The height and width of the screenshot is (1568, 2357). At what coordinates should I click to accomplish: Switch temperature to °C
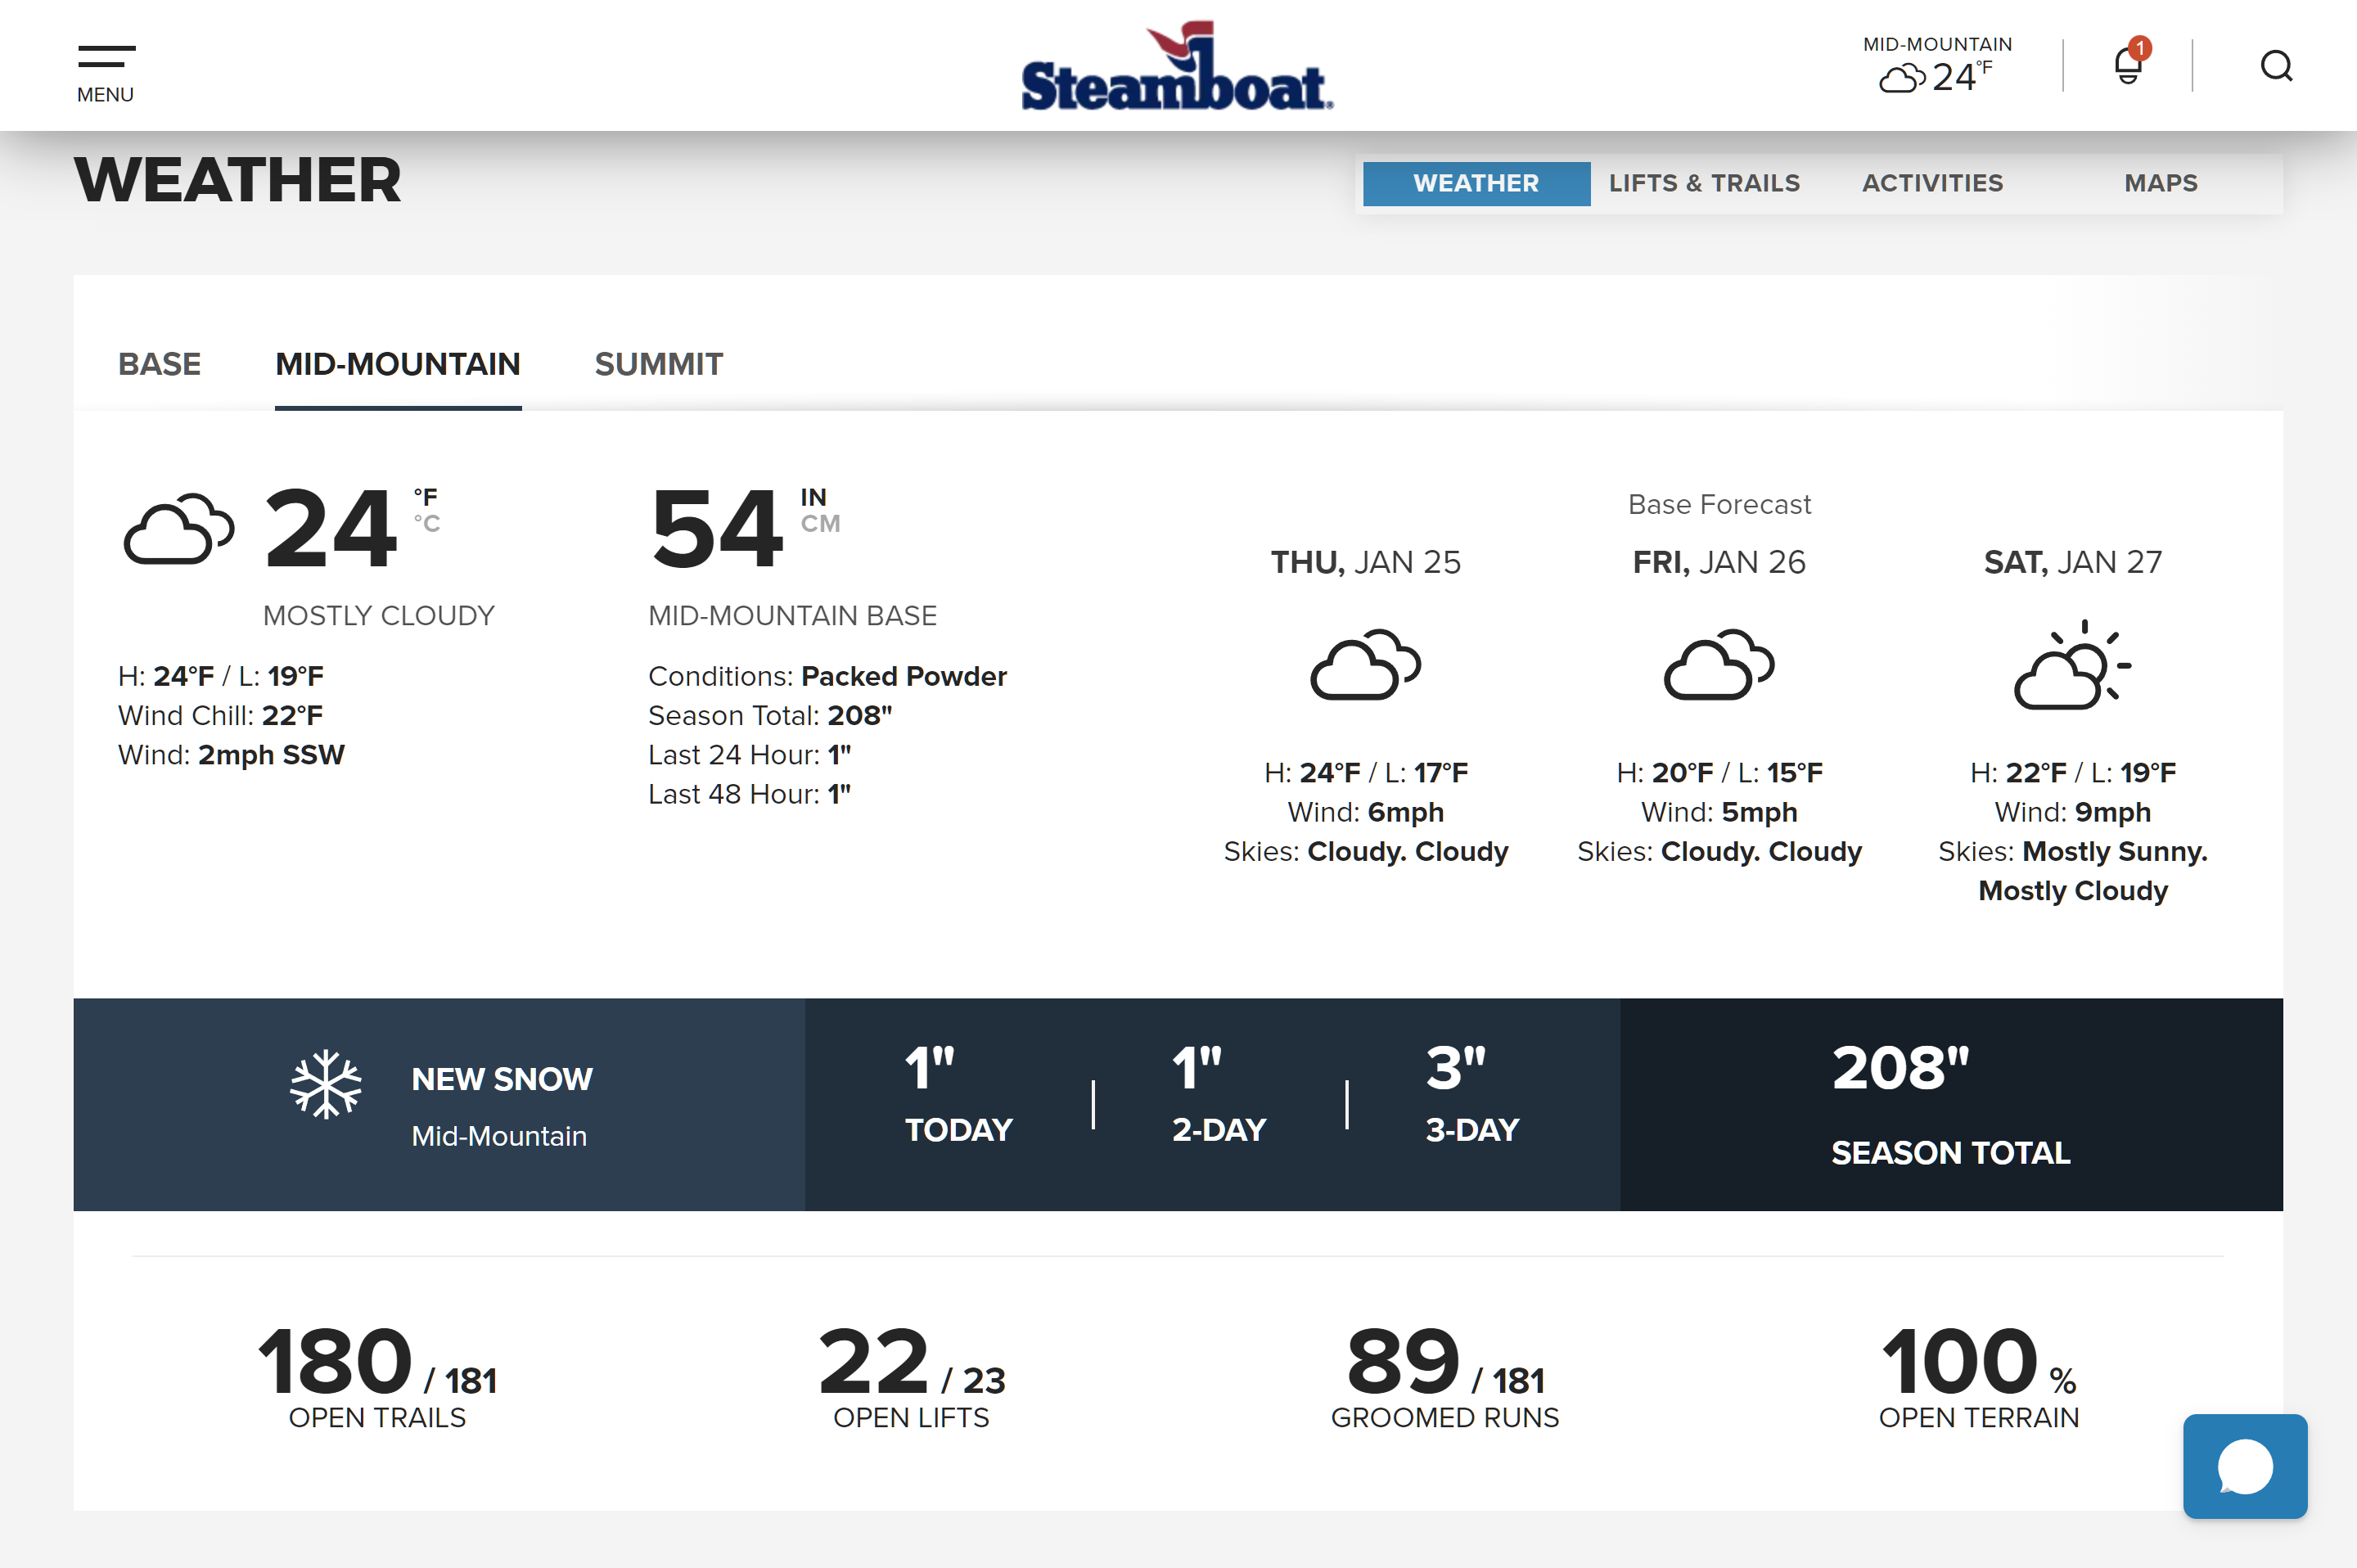tap(427, 524)
